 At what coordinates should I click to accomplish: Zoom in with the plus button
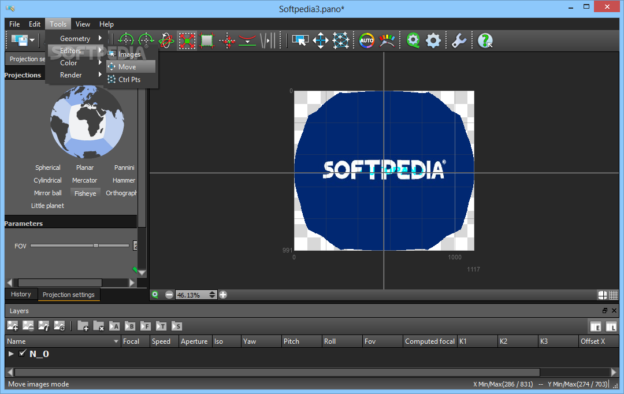click(x=223, y=295)
